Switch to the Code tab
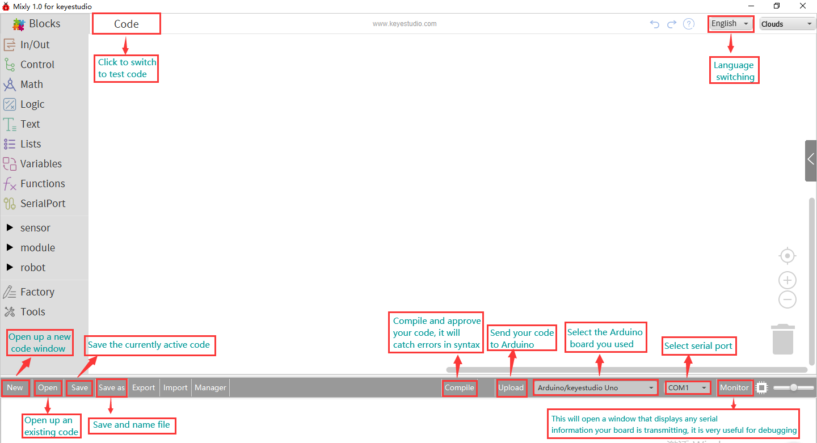The height and width of the screenshot is (443, 817). [x=126, y=24]
